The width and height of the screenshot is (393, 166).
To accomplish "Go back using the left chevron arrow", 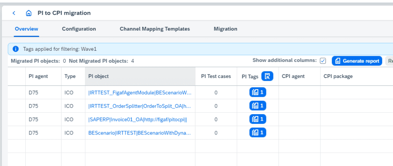I will (x=14, y=13).
